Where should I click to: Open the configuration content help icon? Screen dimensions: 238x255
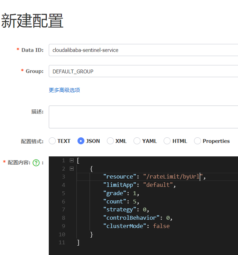pos(36,163)
